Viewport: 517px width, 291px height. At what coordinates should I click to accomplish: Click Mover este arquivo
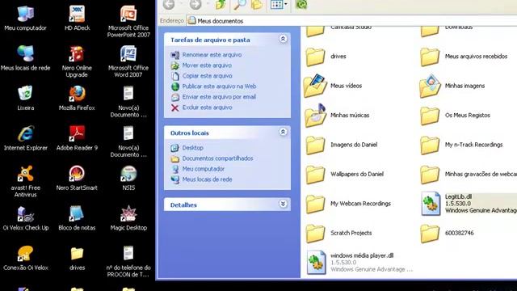tap(207, 65)
